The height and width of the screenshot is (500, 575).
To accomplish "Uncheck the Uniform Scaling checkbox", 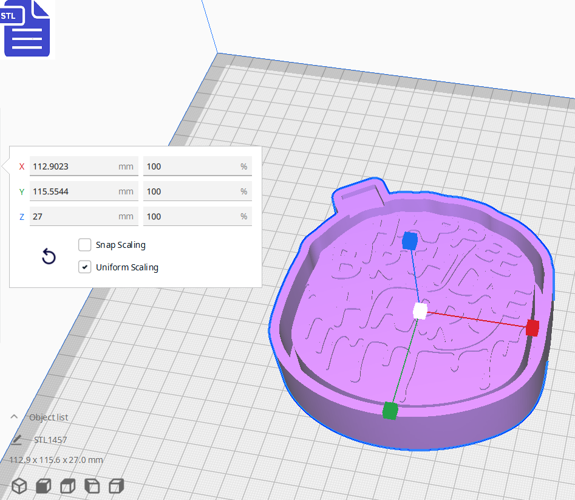I will click(85, 267).
